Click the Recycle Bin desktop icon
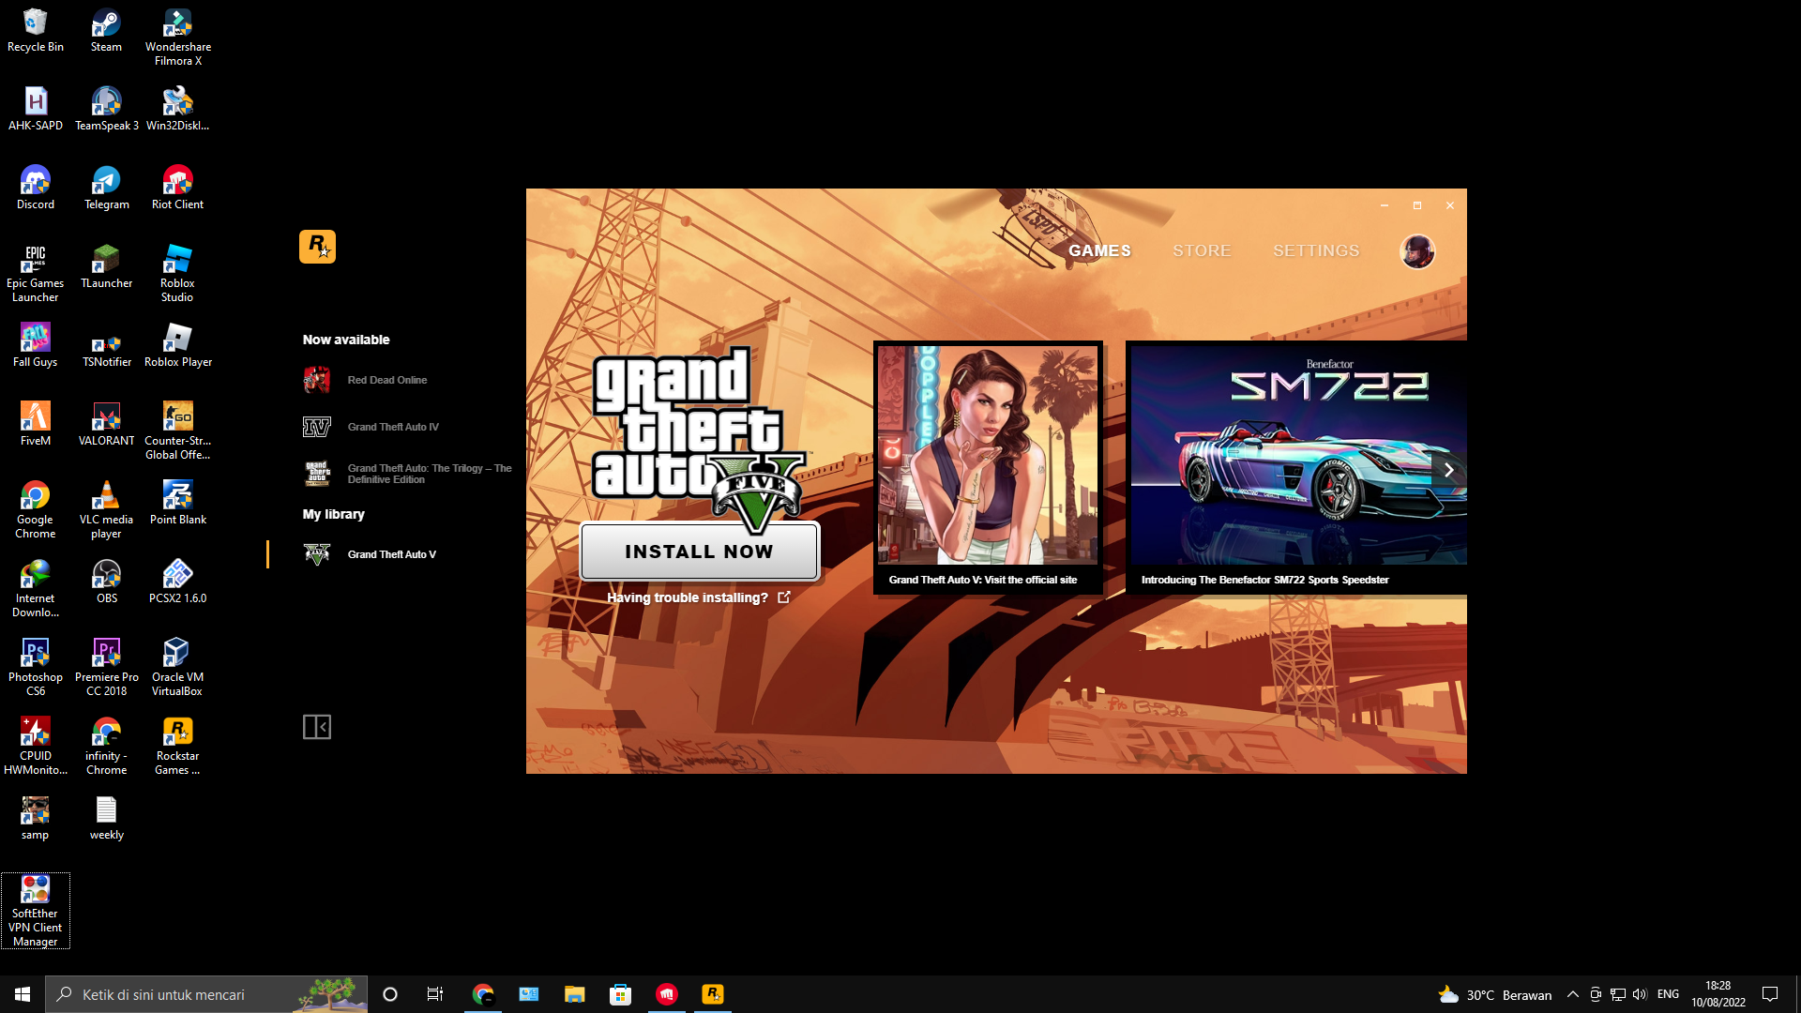 [x=36, y=31]
